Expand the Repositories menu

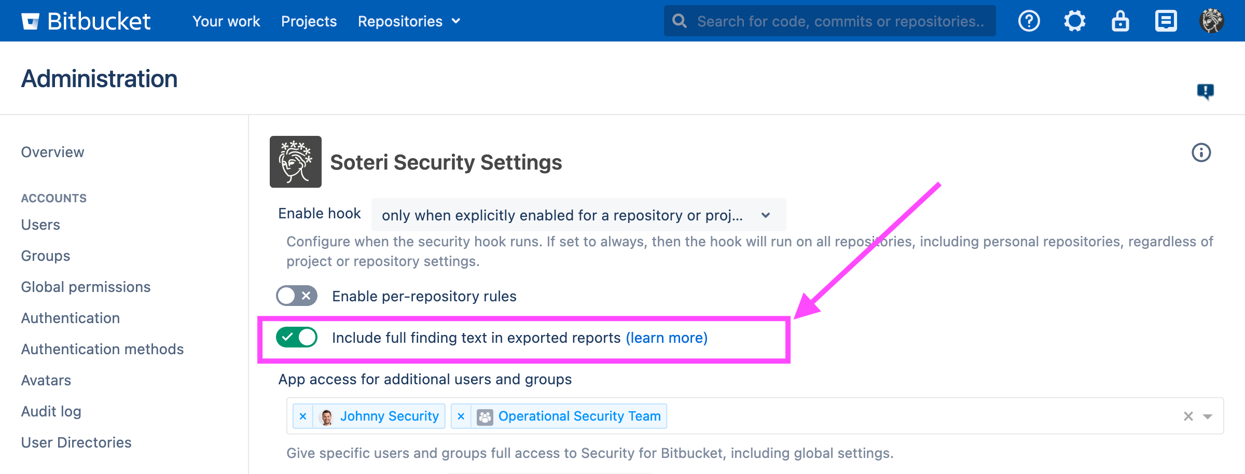click(409, 21)
